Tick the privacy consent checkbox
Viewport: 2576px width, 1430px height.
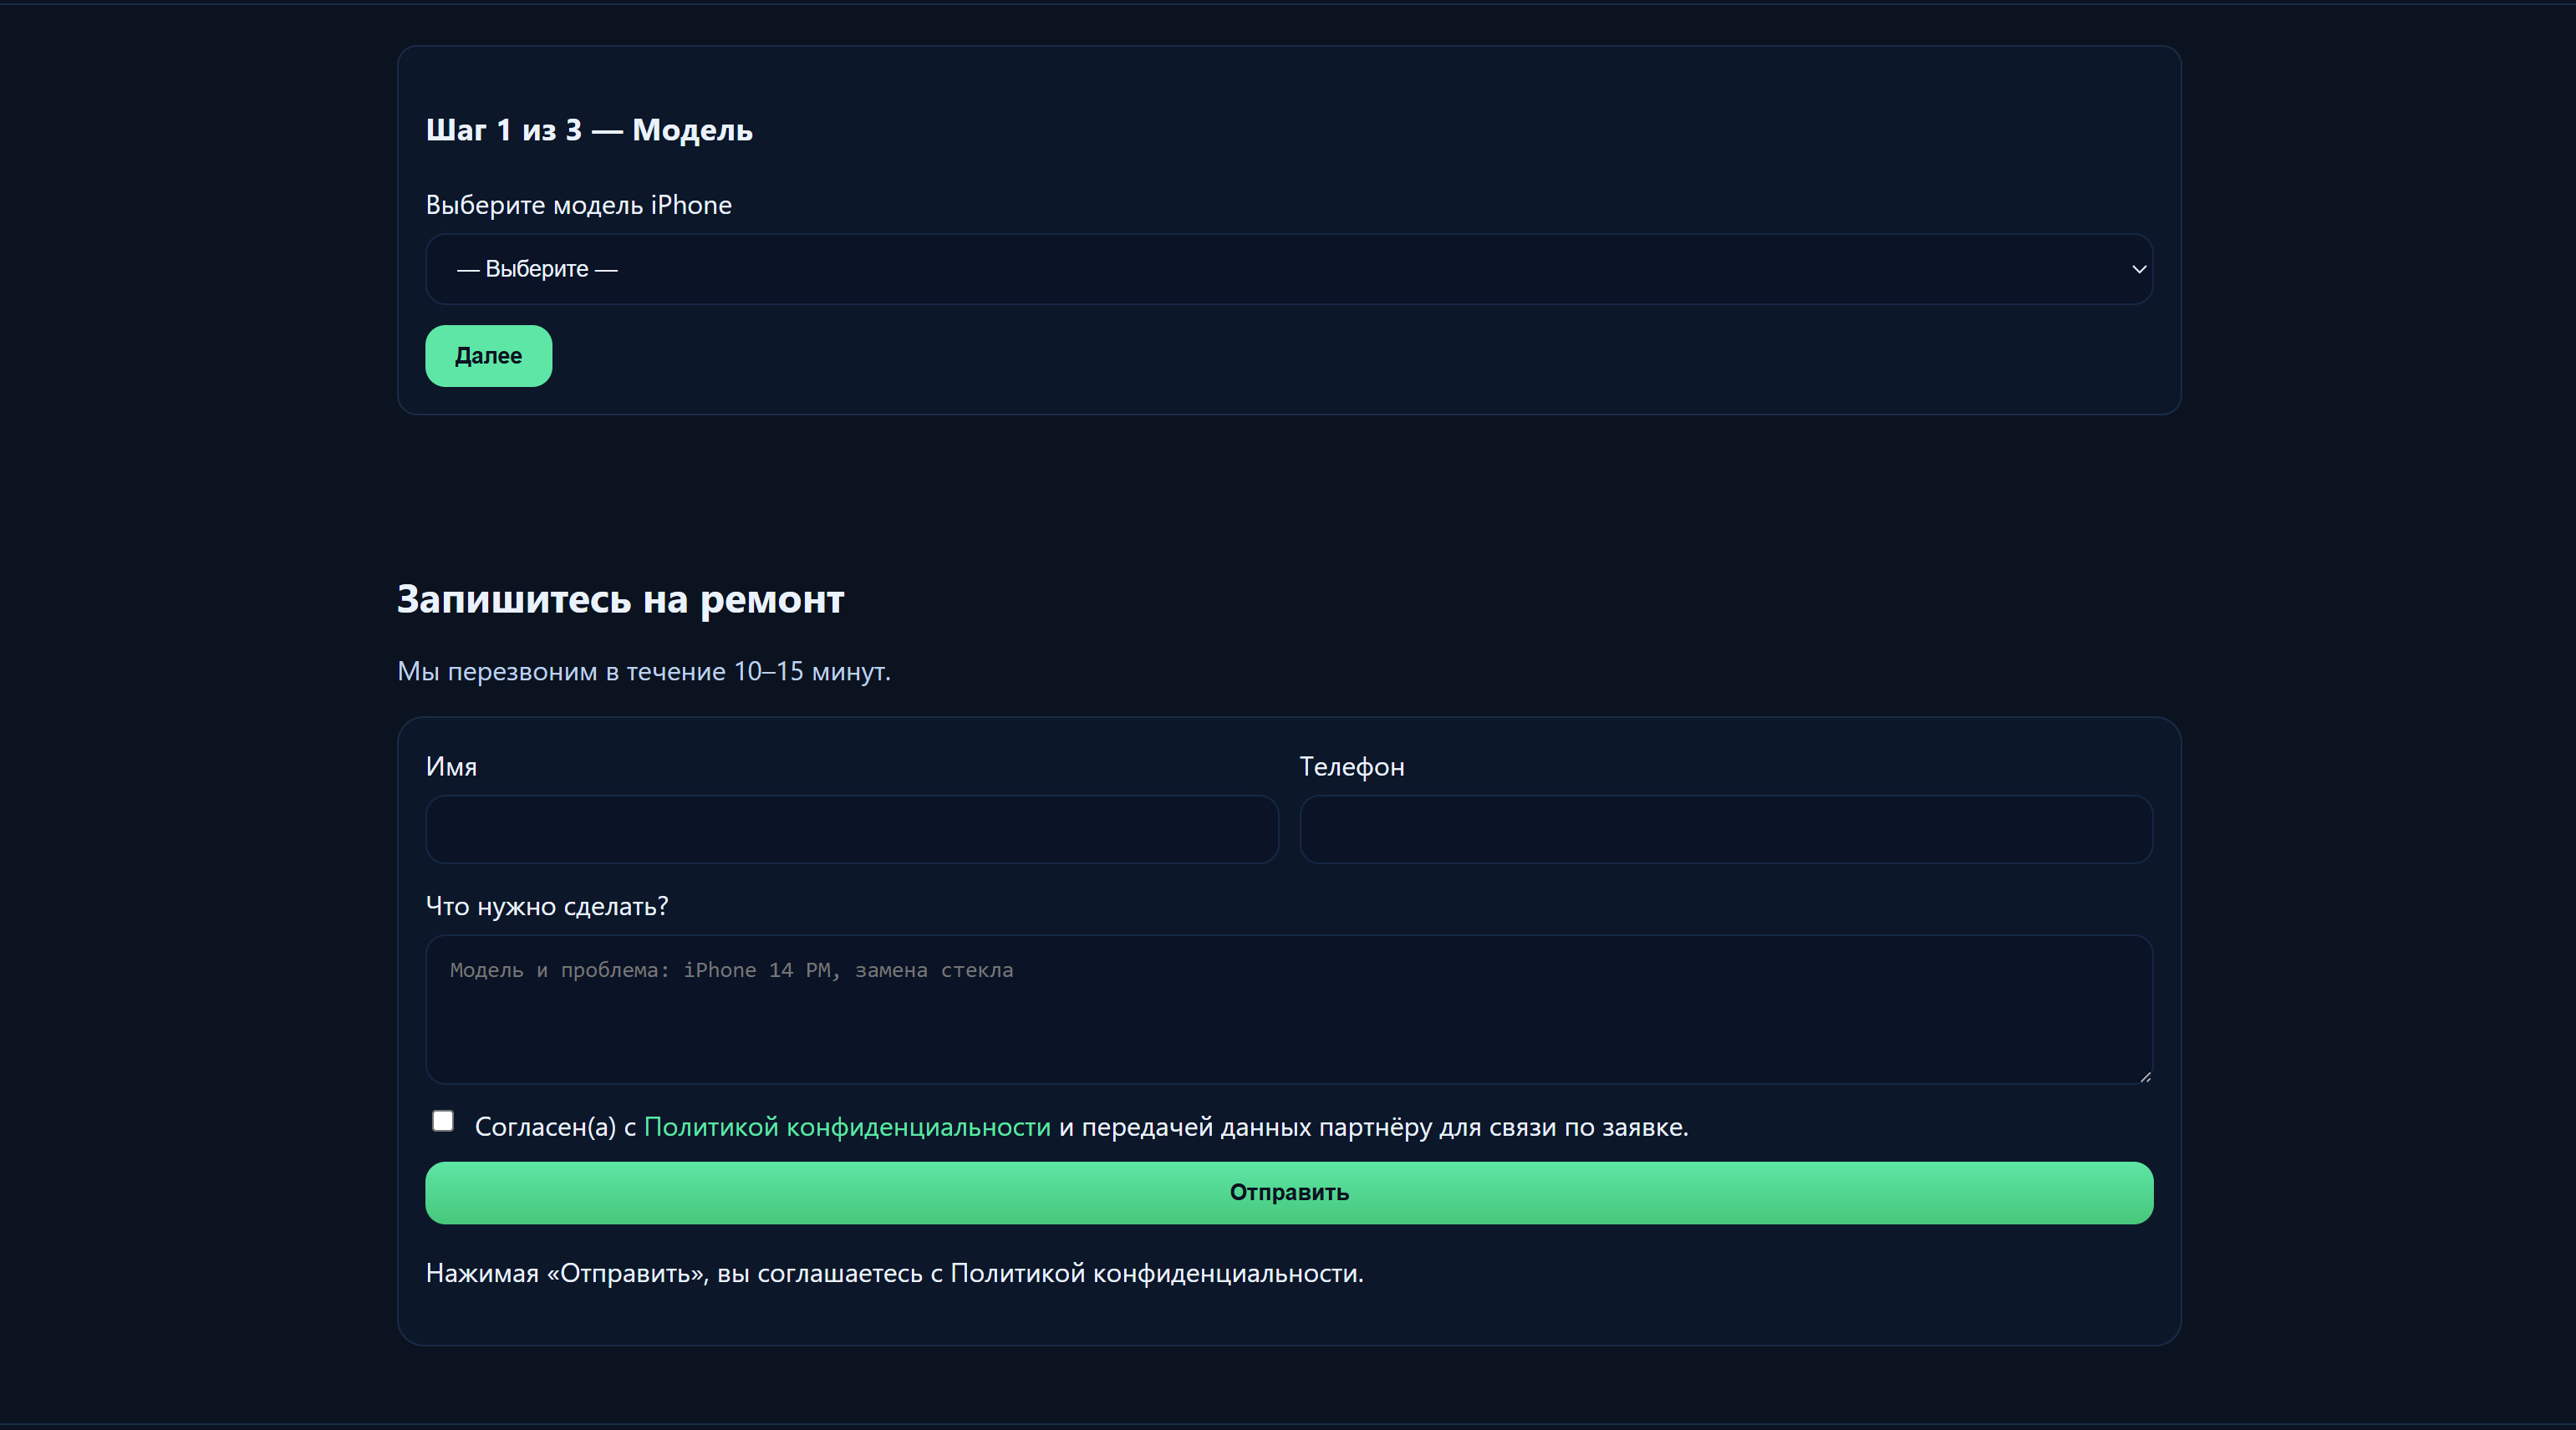coord(443,1121)
